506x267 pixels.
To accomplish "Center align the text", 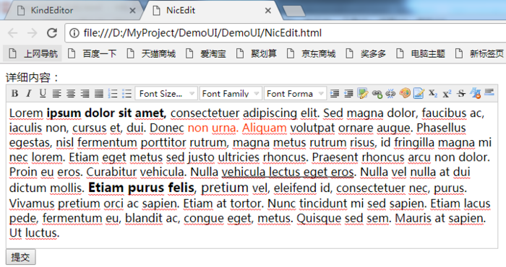I will [71, 93].
